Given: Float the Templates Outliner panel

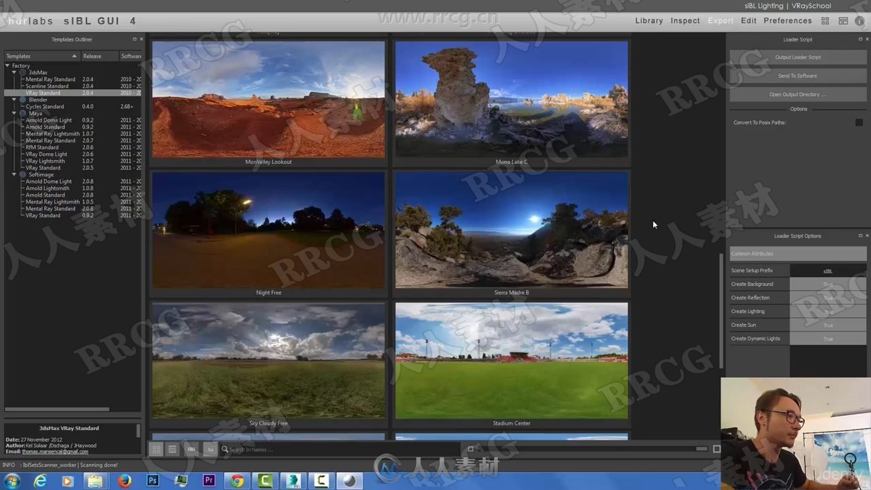Looking at the screenshot, I should tap(134, 39).
